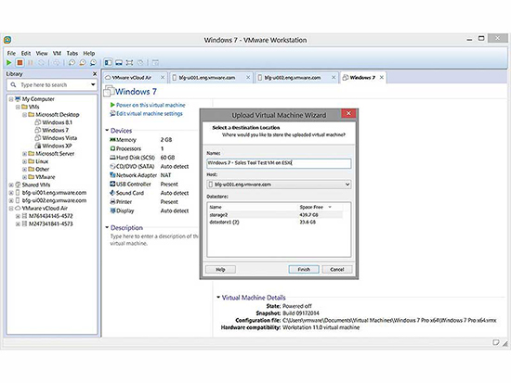This screenshot has height=383, width=511.
Task: Enter full screen mode icon
Action: click(129, 62)
